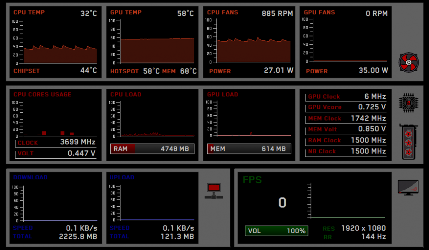
Task: Click the NB Clock 1500 MHz row
Action: point(346,151)
